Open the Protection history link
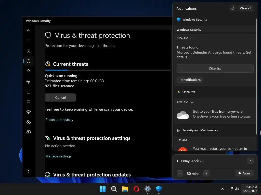 59,120
